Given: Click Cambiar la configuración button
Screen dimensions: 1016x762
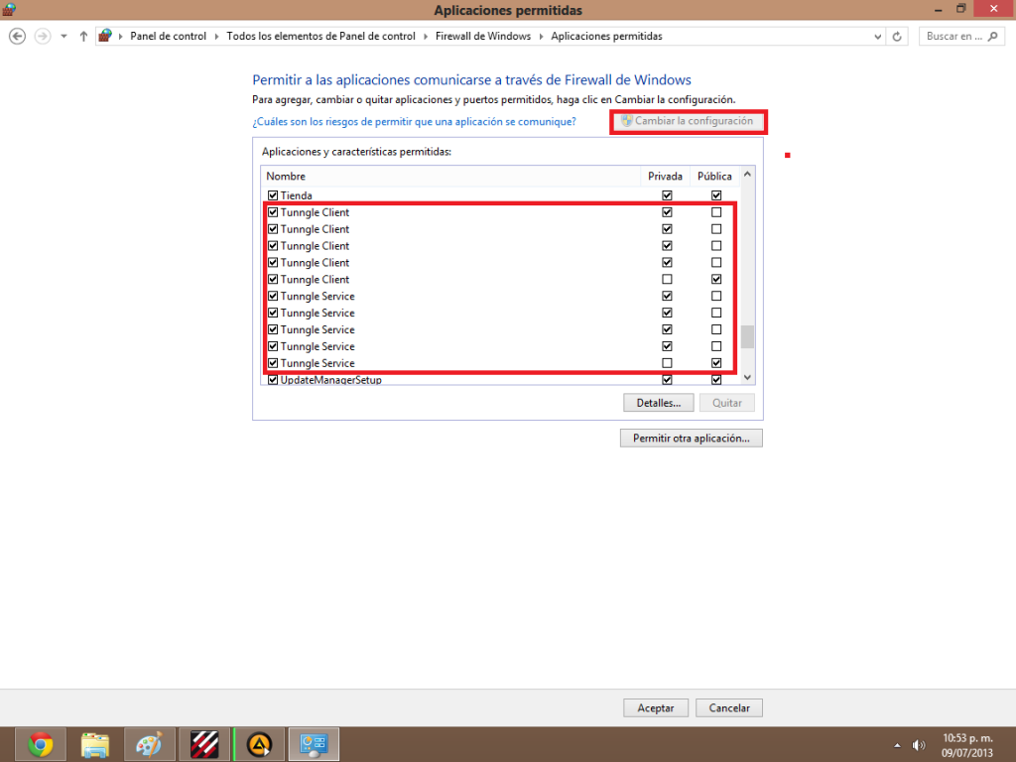Looking at the screenshot, I should tap(689, 121).
